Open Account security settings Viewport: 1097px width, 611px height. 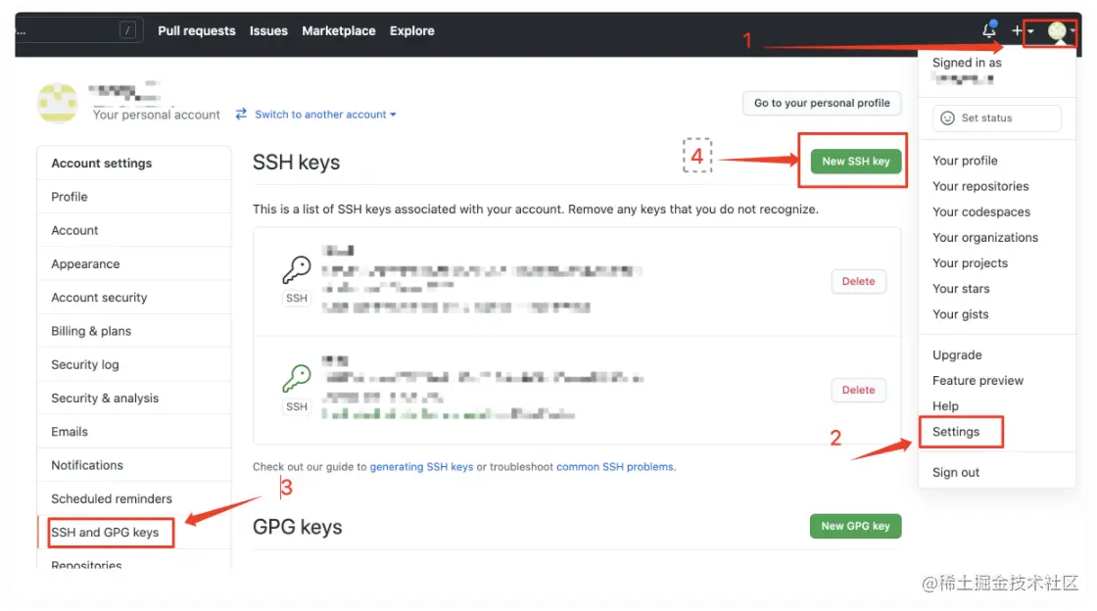pyautogui.click(x=133, y=297)
